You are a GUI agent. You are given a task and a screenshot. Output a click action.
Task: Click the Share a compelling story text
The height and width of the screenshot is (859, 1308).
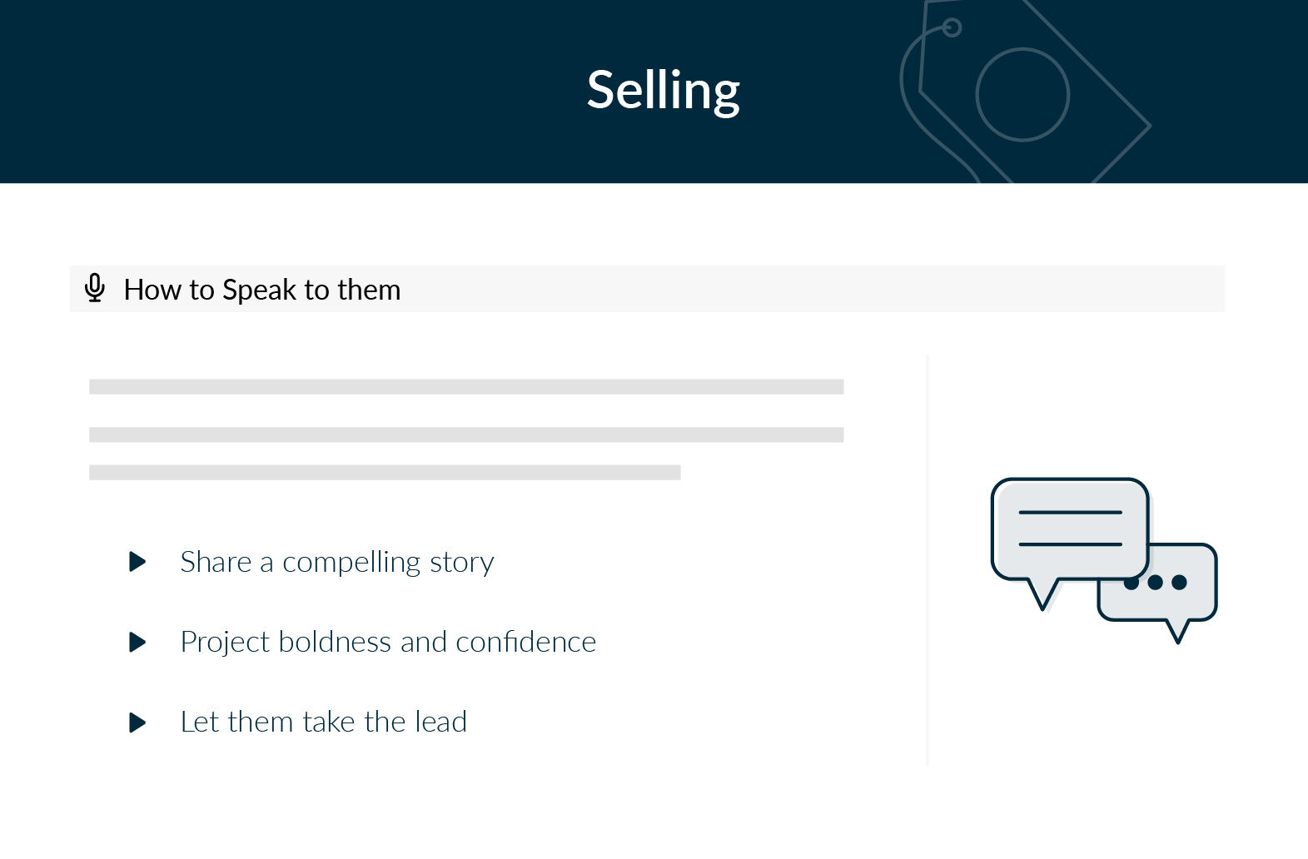coord(337,563)
